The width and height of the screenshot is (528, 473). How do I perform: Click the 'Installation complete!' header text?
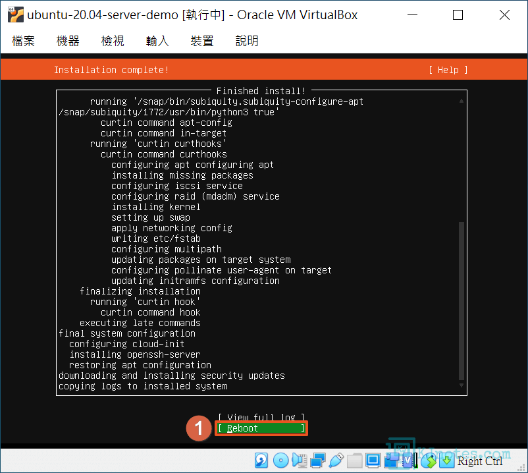tap(111, 70)
